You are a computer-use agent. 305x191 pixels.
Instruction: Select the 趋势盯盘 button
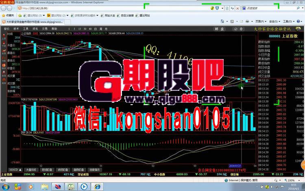78,169
